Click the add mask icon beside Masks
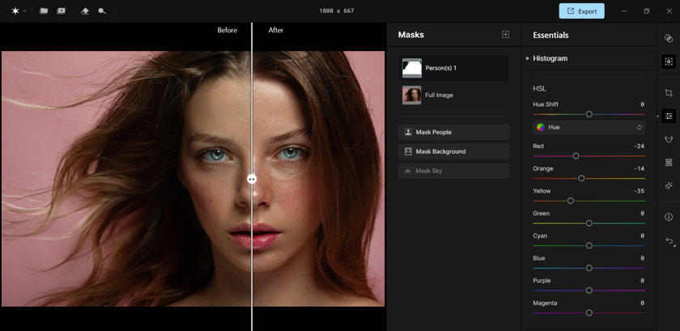680x331 pixels. [506, 35]
